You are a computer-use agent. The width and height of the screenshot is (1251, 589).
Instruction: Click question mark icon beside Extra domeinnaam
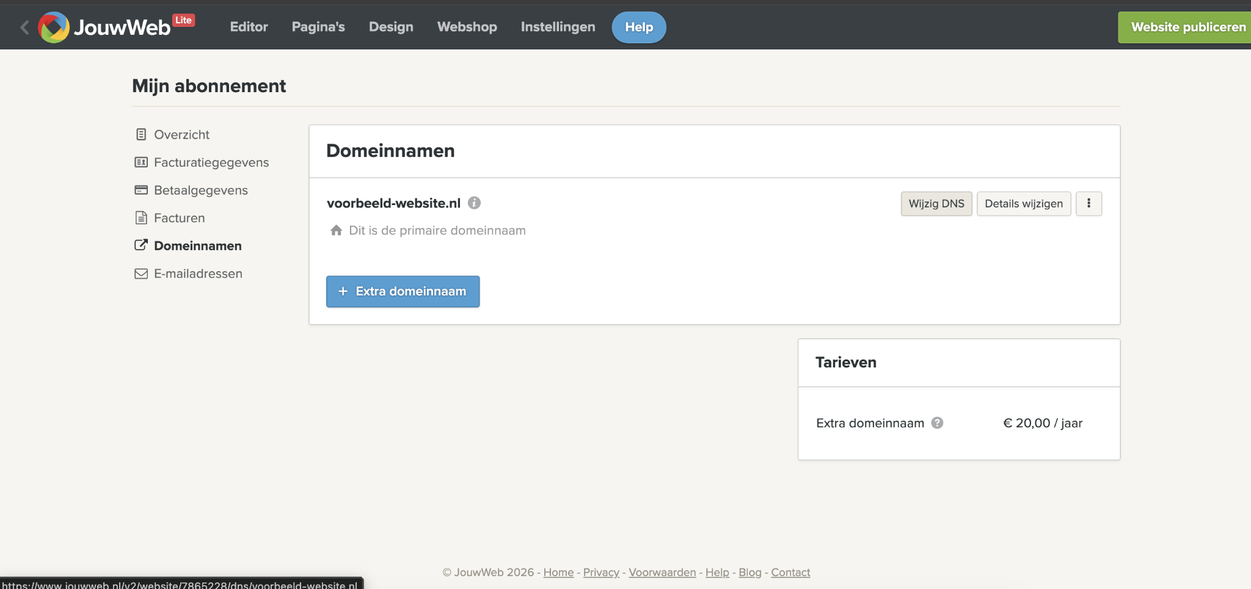pyautogui.click(x=937, y=423)
